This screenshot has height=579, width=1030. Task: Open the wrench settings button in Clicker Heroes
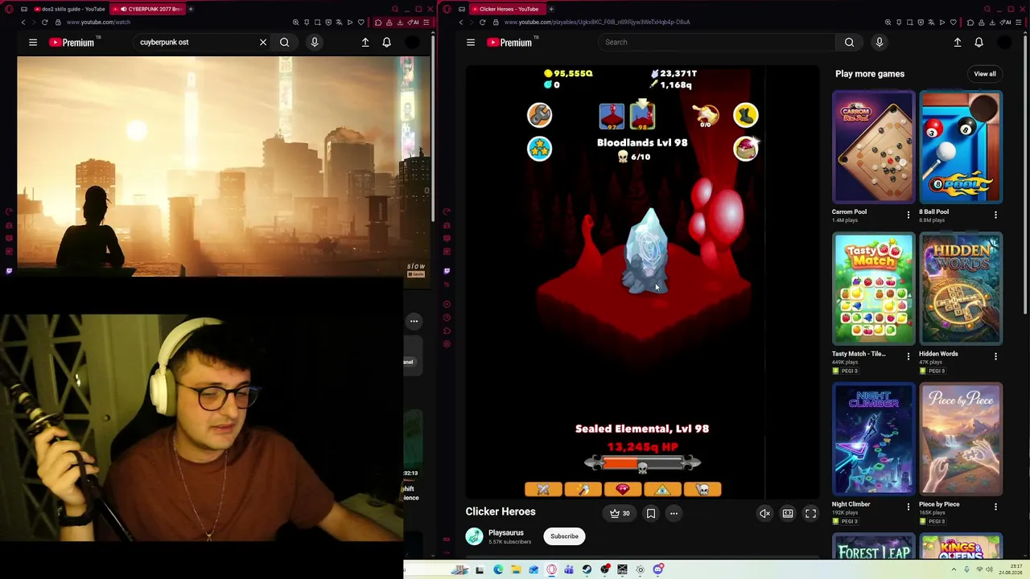click(539, 115)
